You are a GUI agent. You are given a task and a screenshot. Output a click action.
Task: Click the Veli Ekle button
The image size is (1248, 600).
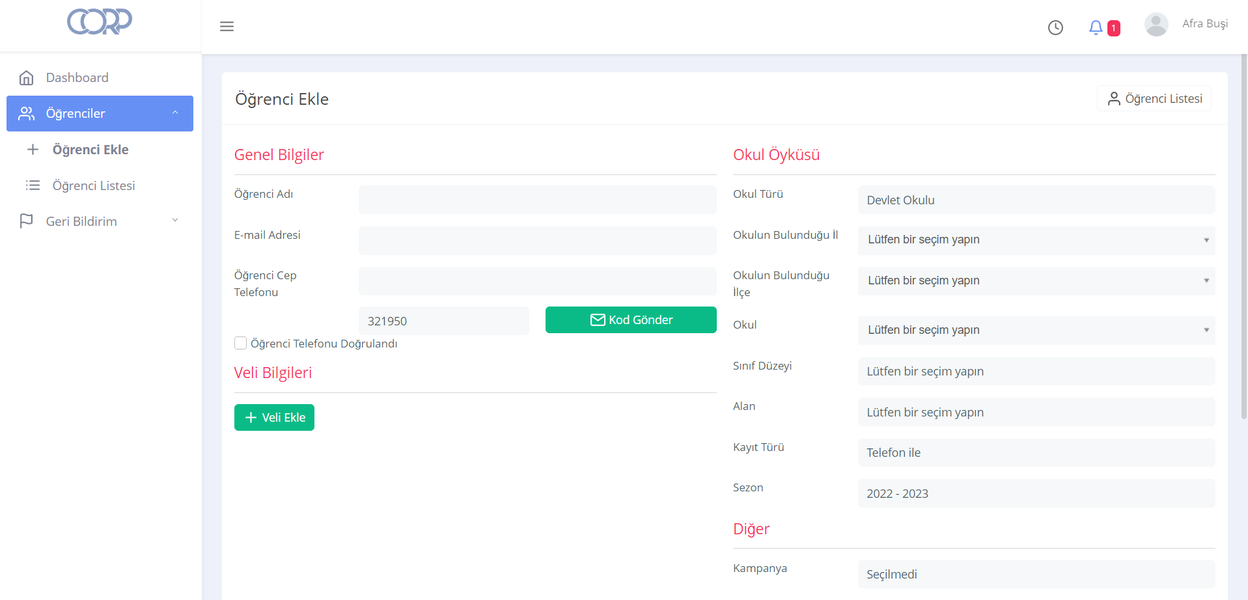pos(274,418)
